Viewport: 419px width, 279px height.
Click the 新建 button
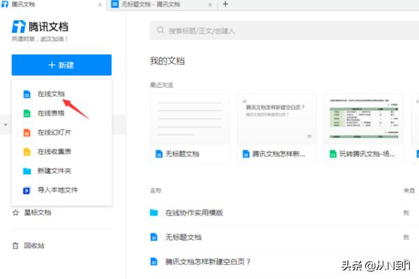(x=61, y=65)
